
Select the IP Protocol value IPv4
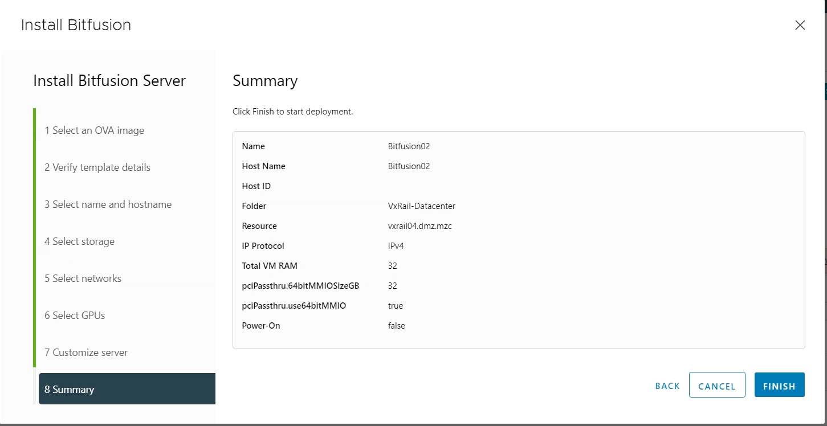(x=396, y=246)
